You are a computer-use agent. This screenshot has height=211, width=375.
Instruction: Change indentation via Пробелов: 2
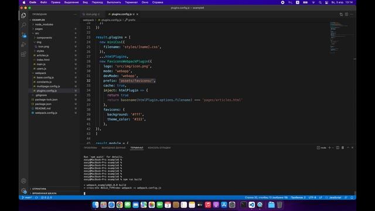click(x=298, y=198)
